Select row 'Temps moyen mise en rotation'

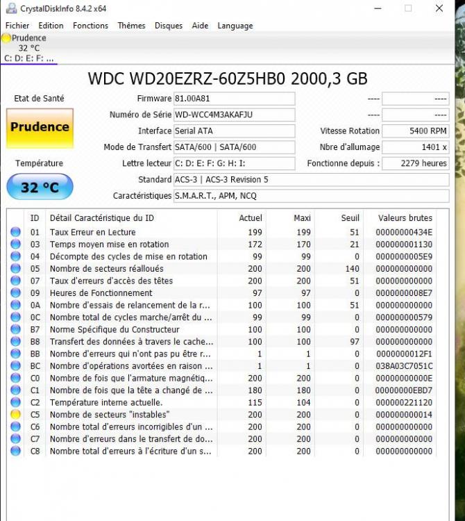point(221,245)
